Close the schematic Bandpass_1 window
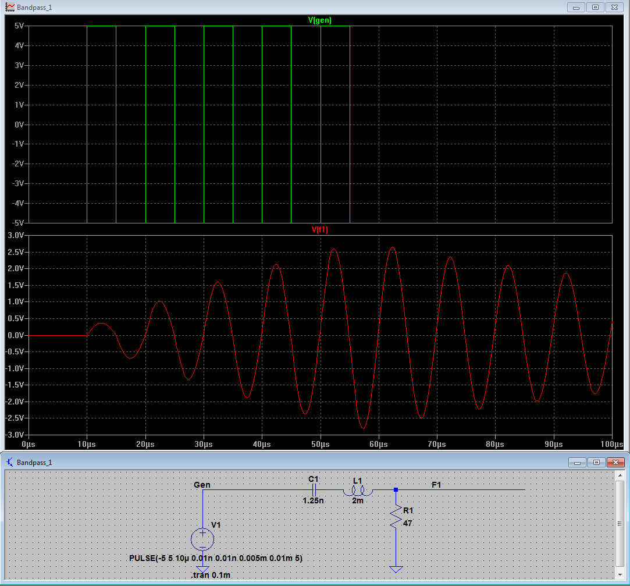 [x=614, y=462]
